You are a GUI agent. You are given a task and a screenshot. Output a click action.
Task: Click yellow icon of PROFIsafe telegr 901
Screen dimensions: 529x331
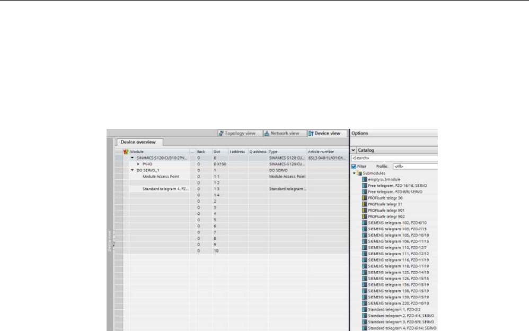(364, 210)
